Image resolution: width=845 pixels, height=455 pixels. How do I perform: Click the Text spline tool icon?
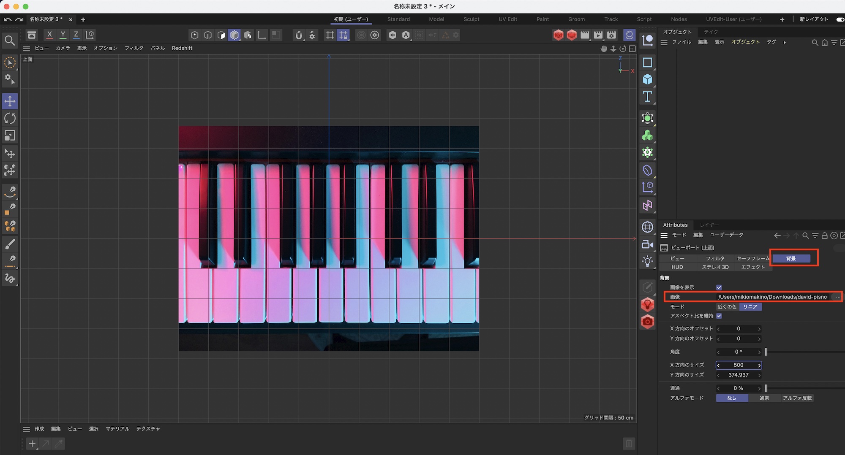[647, 97]
